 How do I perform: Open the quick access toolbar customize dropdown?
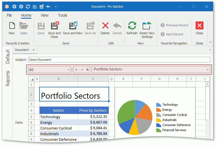(56, 7)
